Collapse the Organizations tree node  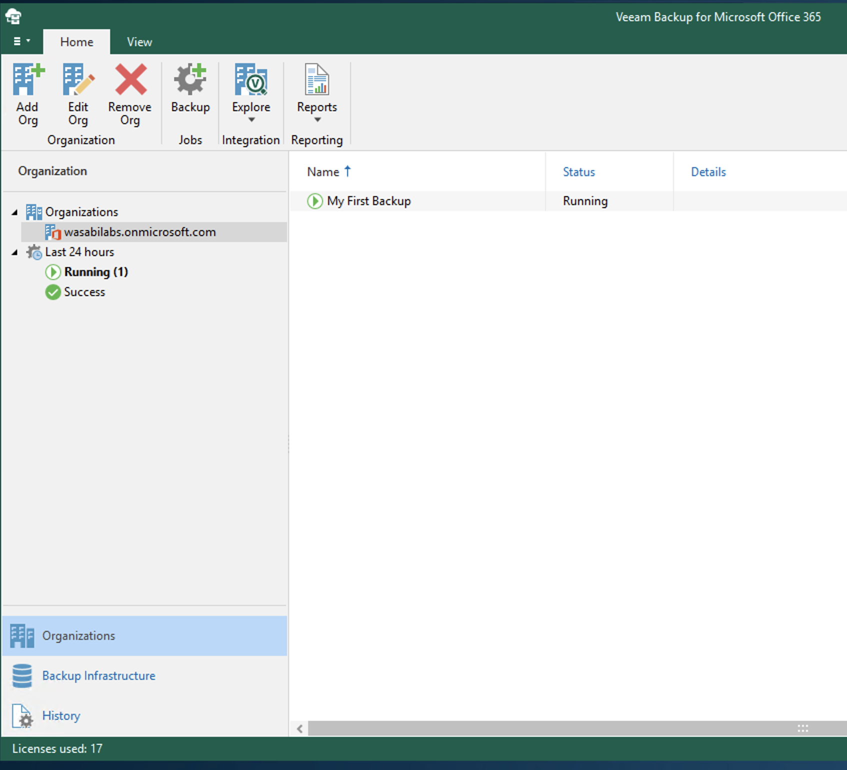(14, 212)
